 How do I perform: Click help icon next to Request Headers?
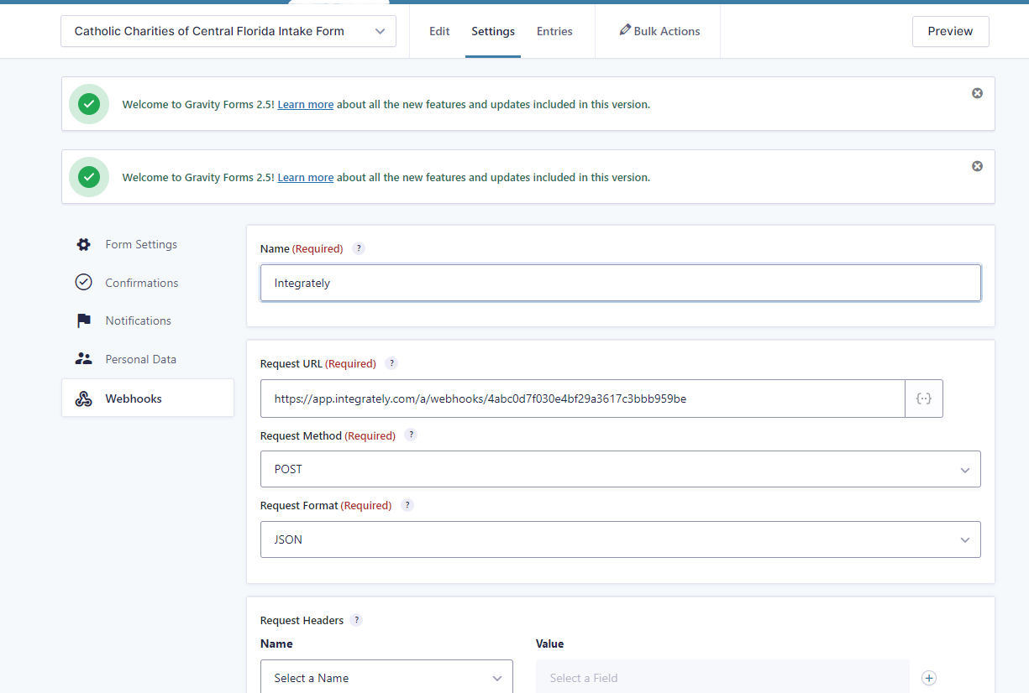pos(356,620)
